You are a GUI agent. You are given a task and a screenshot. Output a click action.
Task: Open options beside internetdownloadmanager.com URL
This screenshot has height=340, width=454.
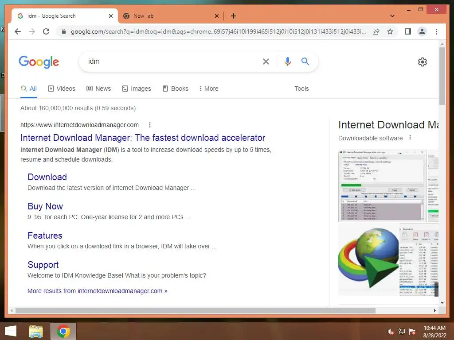[x=150, y=125]
